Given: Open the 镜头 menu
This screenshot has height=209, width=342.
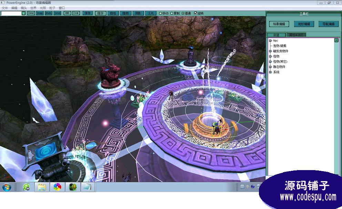Looking at the screenshot, I should click(x=23, y=8).
